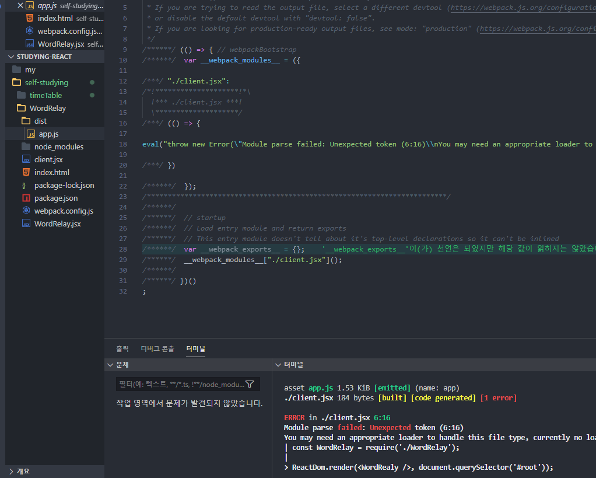Click the webpack.config.js icon in the tree
This screenshot has width=596, height=478.
click(x=26, y=211)
